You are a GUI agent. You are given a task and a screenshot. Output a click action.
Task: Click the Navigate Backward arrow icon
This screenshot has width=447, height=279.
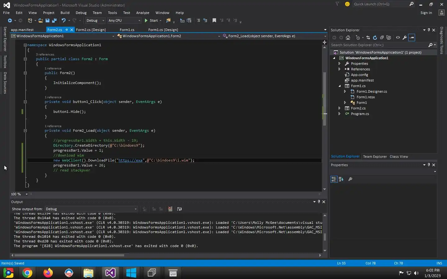click(x=10, y=20)
